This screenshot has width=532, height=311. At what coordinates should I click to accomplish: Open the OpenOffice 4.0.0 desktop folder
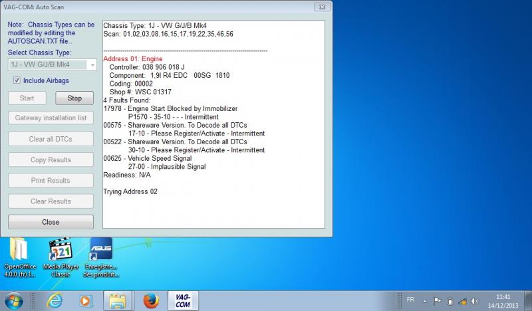pos(19,257)
